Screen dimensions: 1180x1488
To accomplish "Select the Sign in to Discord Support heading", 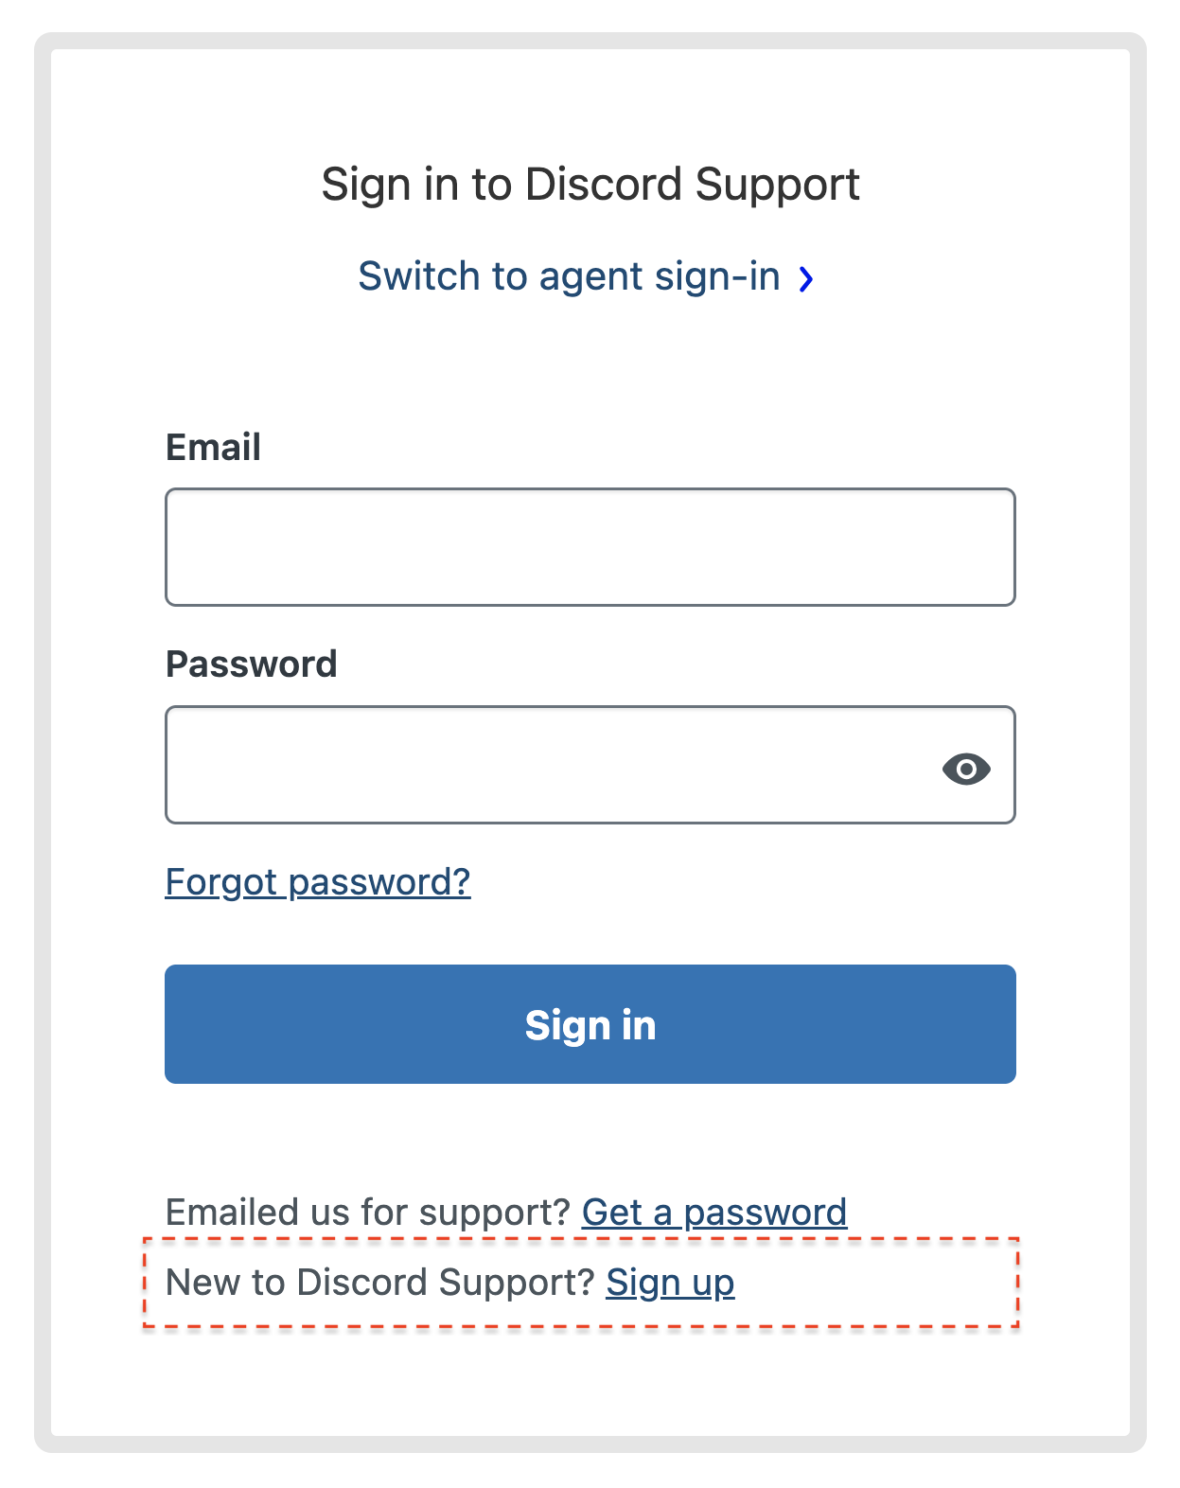I will point(590,185).
